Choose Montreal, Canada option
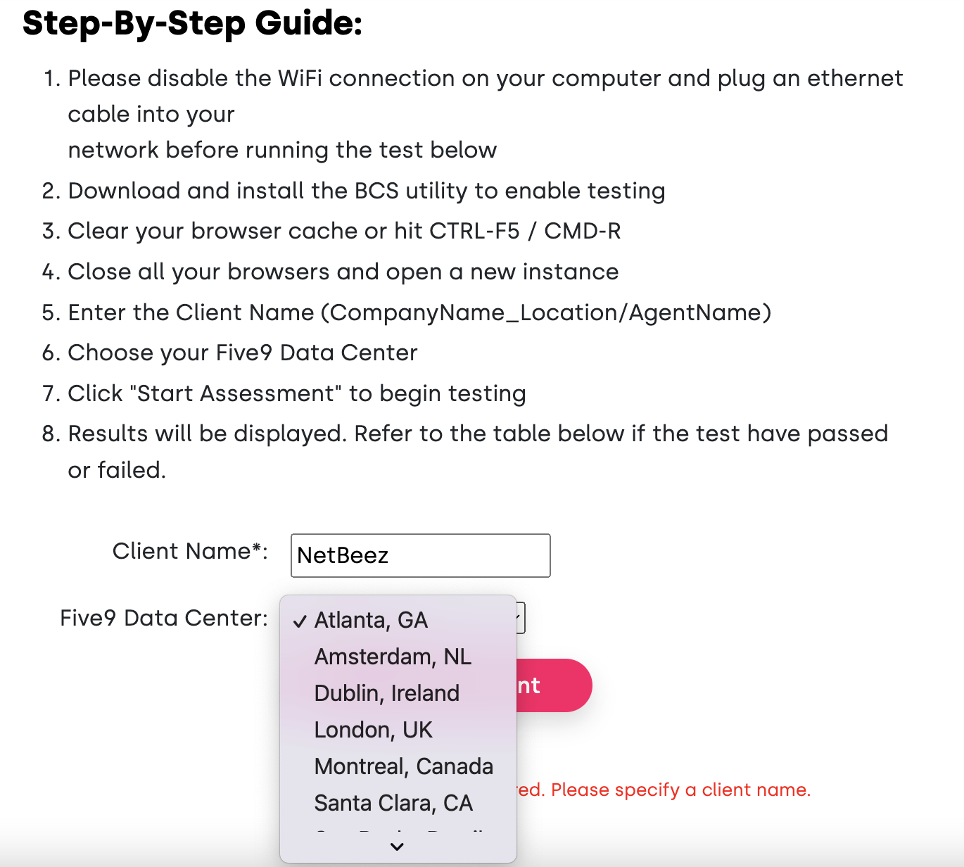The width and height of the screenshot is (964, 867). [x=398, y=766]
